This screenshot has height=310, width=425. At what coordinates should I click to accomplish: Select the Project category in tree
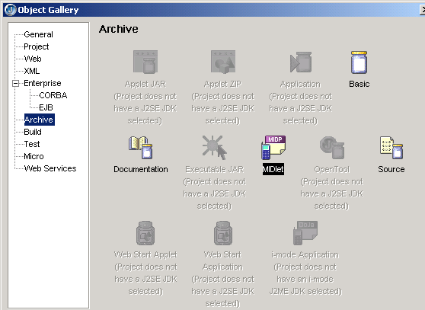click(37, 46)
